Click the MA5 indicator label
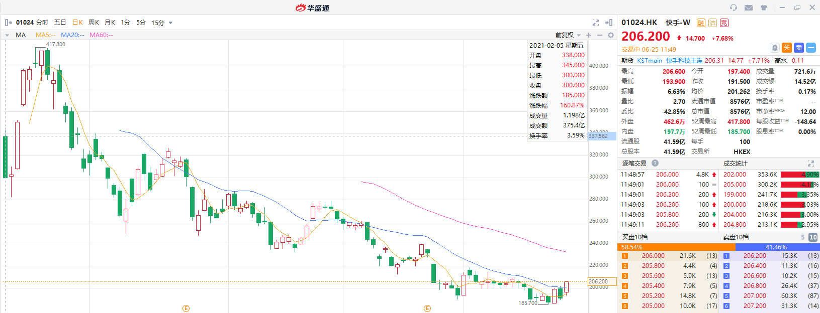The height and width of the screenshot is (313, 820). (46, 35)
